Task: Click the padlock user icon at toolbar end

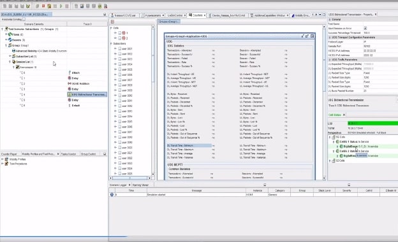Action: coord(106,6)
